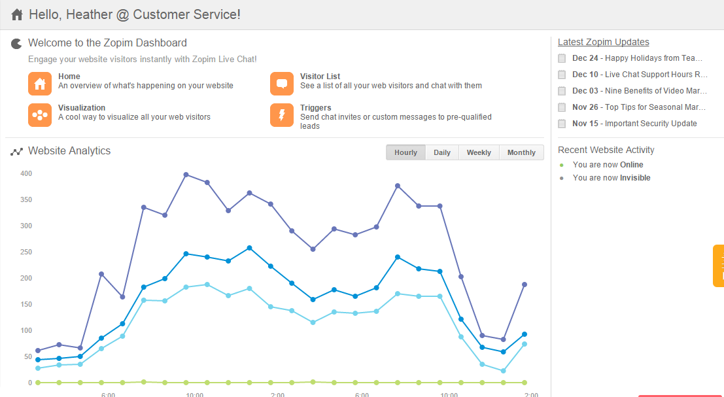The height and width of the screenshot is (397, 724).
Task: Click the orange side tab on the right edge
Action: click(719, 266)
